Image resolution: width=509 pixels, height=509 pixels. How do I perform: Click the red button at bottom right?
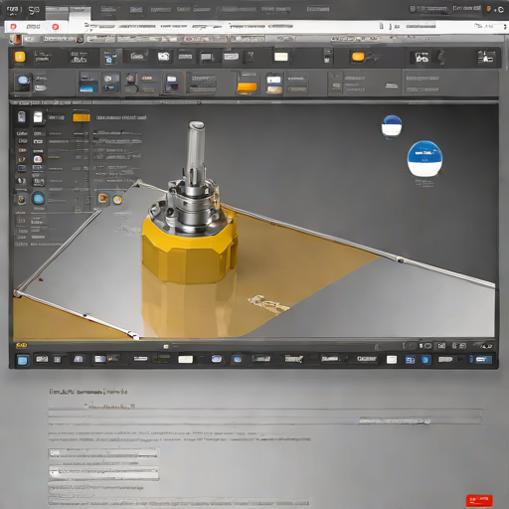(479, 500)
